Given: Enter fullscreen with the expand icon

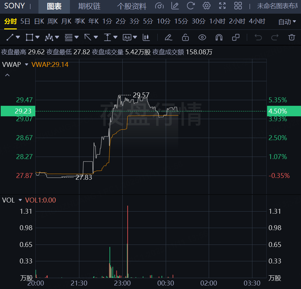Looking at the screenshot, I should pyautogui.click(x=222, y=6).
